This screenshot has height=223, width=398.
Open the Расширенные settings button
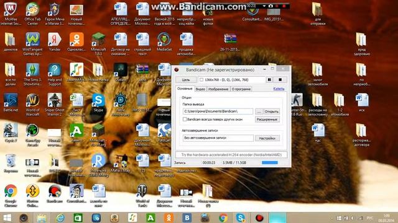[x=267, y=120]
